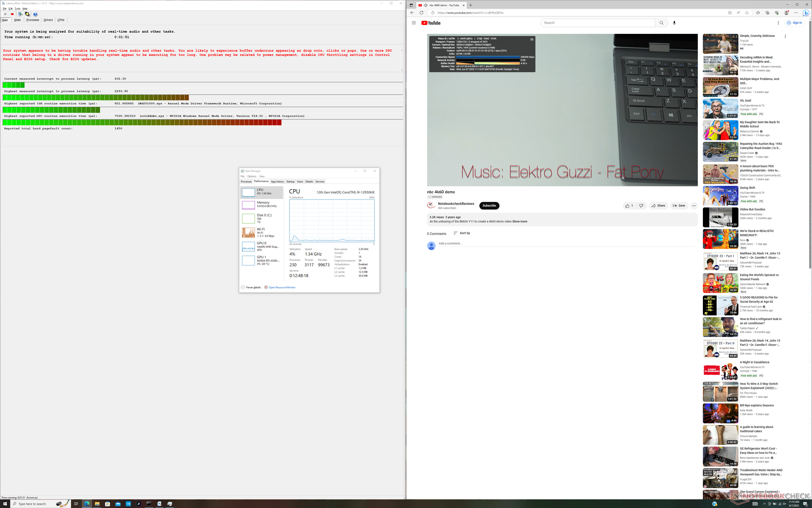Click the Open Resource Monitor link

[x=282, y=287]
